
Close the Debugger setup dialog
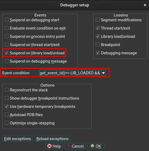(x=145, y=5)
